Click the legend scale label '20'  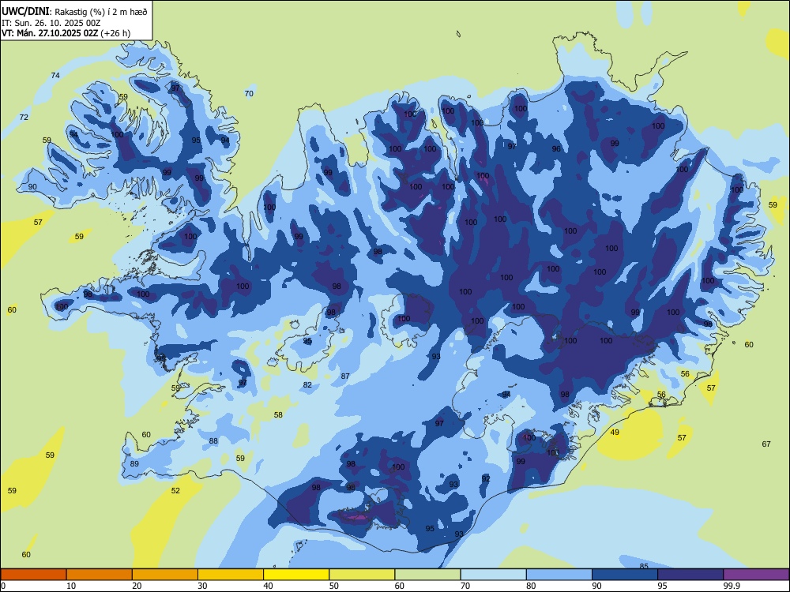pyautogui.click(x=137, y=586)
